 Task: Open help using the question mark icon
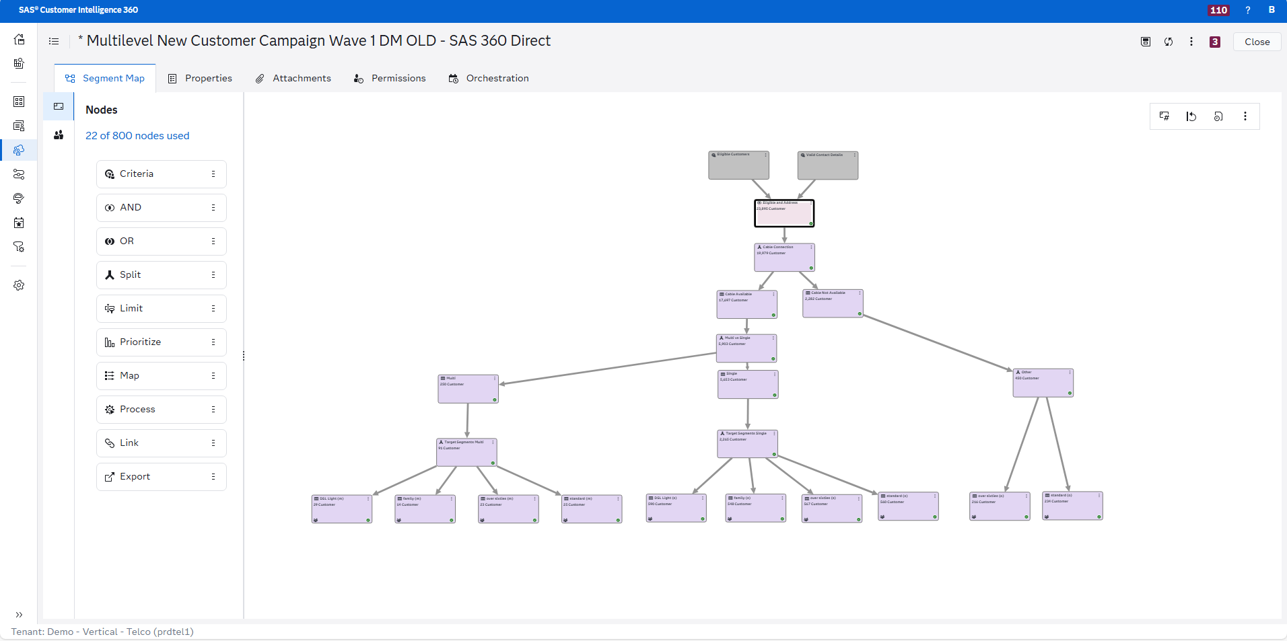(x=1247, y=10)
